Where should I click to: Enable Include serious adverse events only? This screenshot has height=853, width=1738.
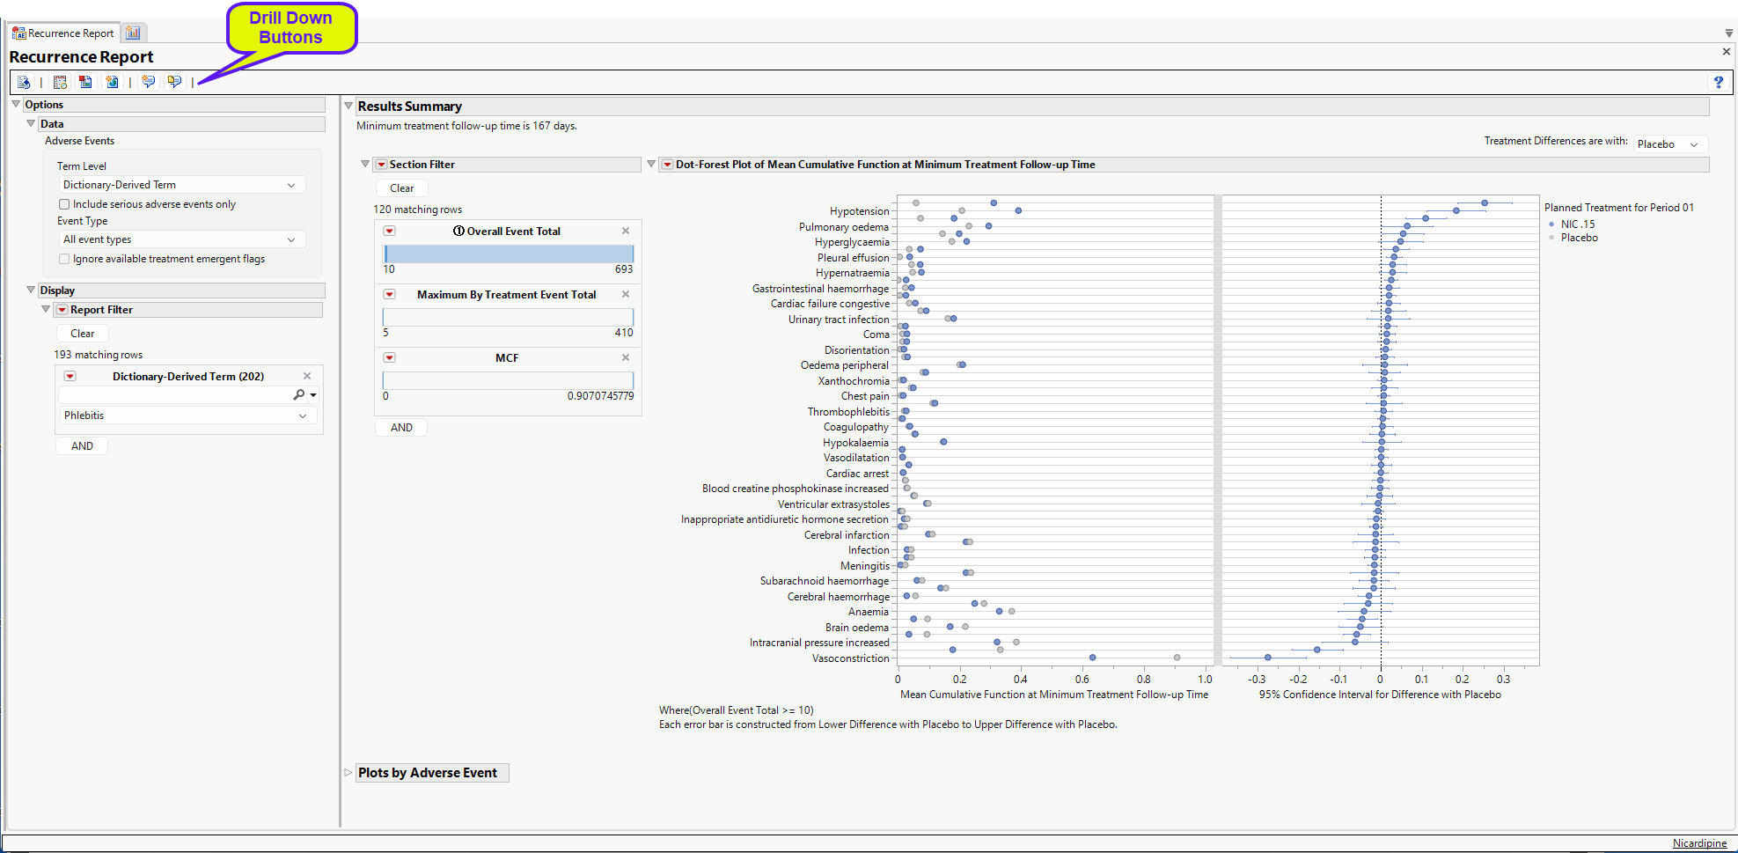[63, 203]
